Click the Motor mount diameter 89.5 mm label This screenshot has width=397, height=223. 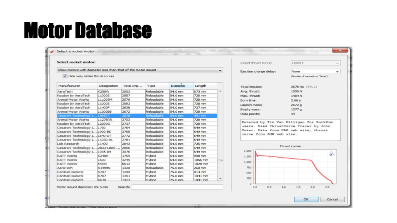coord(82,187)
